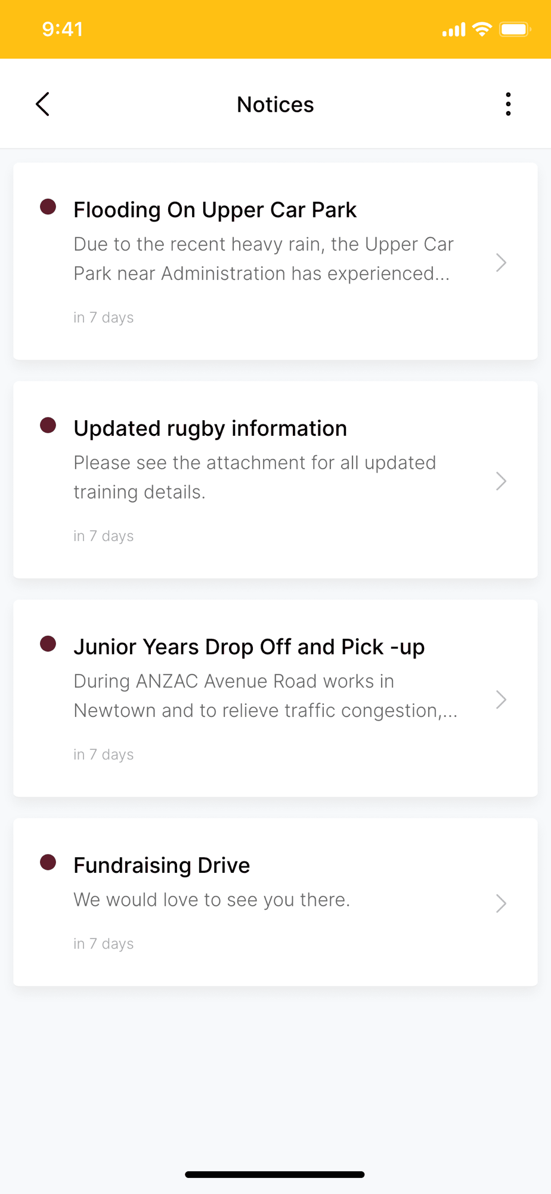Tap the unread dot beside Fundraising Drive
Screen dimensions: 551x1194
coord(48,863)
